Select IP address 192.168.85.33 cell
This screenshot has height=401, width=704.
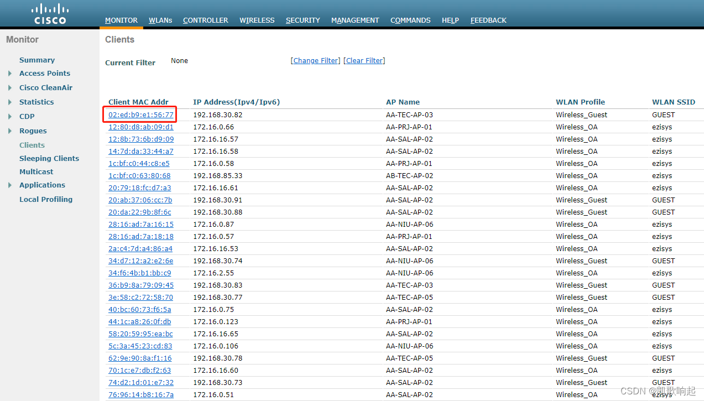(218, 176)
